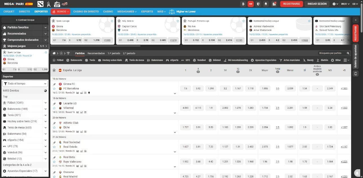
Task: Expand Baloncesto (169) in sports list
Action: tap(45, 109)
